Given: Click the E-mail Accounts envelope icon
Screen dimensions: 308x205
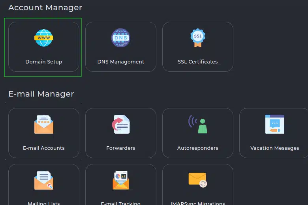Looking at the screenshot, I should tap(44, 125).
